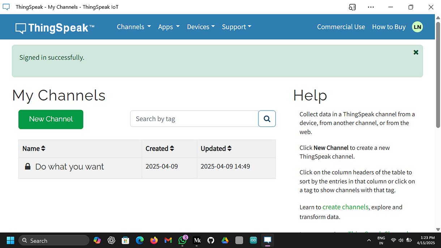The height and width of the screenshot is (248, 441).
Task: Open the LN user avatar menu
Action: tap(417, 27)
